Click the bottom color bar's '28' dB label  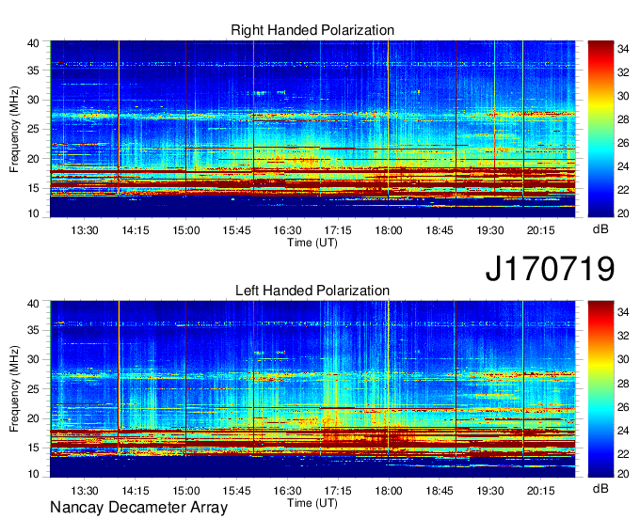(623, 383)
